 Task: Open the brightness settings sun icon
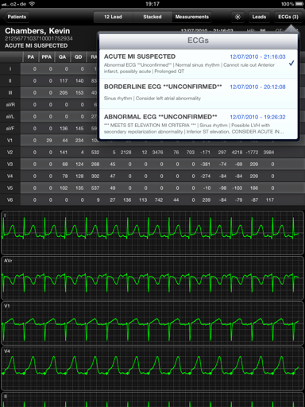coord(237,17)
